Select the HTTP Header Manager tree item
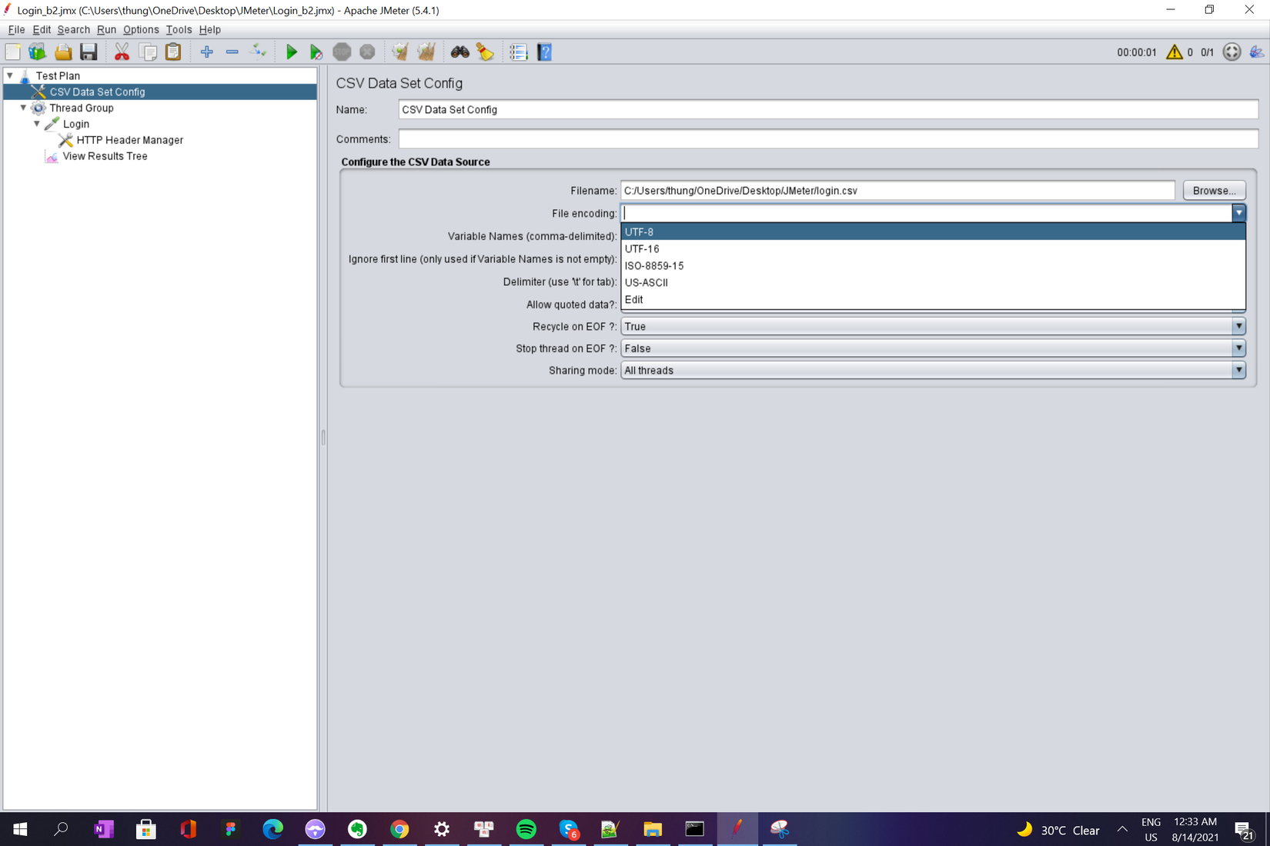The width and height of the screenshot is (1270, 846). click(129, 140)
